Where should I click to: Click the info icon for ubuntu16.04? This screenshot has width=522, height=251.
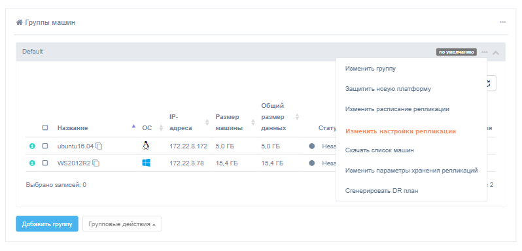click(x=32, y=146)
